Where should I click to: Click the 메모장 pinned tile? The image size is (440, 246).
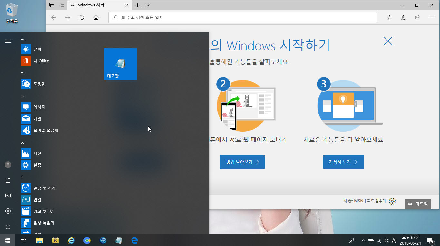tap(121, 64)
